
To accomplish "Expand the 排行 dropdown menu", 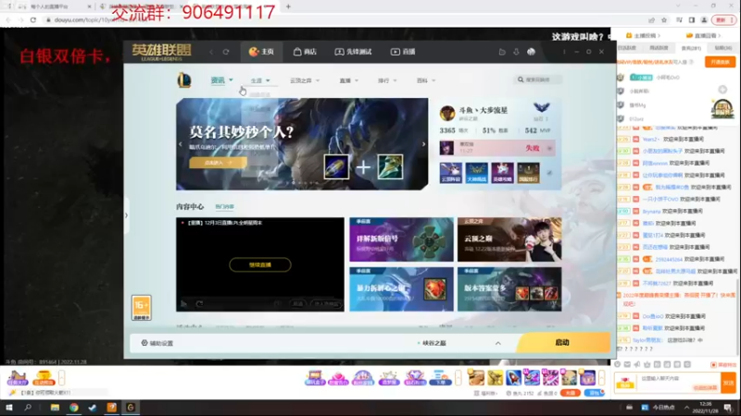I will pyautogui.click(x=387, y=80).
